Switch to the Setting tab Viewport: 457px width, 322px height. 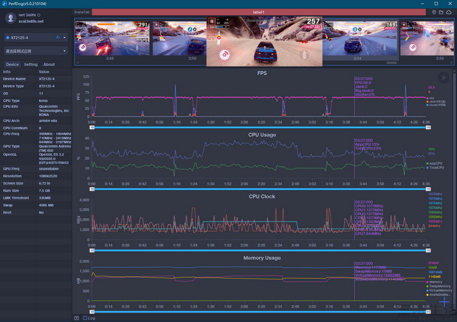pyautogui.click(x=30, y=64)
